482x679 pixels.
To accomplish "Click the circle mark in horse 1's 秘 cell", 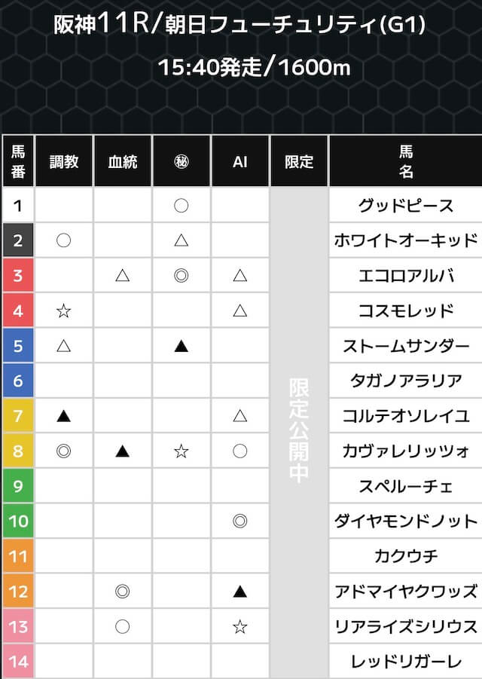I will 181,206.
